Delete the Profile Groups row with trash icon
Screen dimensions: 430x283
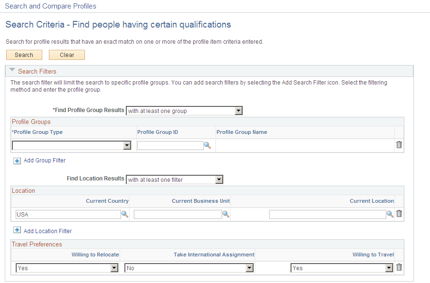pyautogui.click(x=399, y=144)
